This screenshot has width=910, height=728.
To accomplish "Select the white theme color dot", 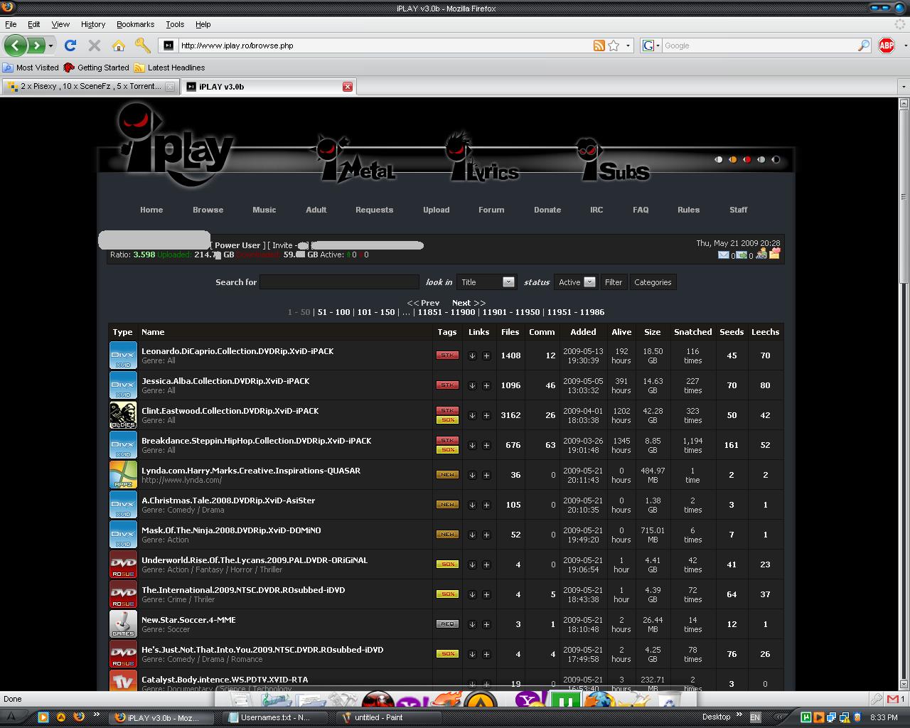I will tap(719, 159).
